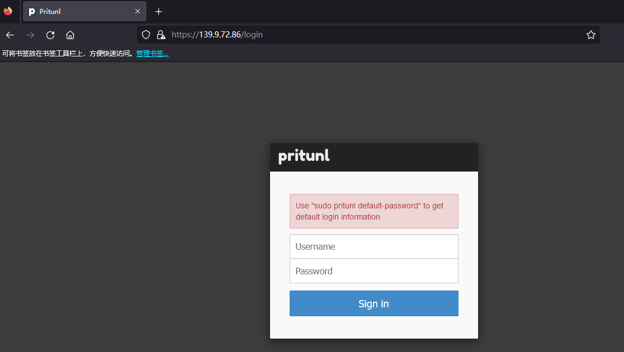This screenshot has height=352, width=624.
Task: View the insecure connection lock warning
Action: coord(161,35)
